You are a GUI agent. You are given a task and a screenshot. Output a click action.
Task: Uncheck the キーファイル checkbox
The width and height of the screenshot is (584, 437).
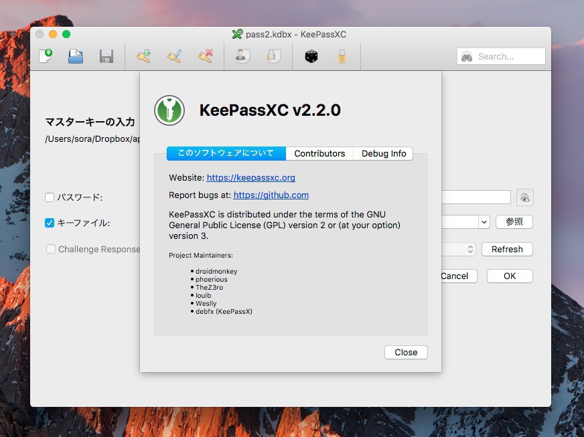(x=50, y=223)
